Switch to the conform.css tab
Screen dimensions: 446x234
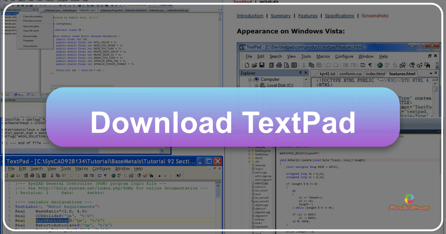[x=350, y=74]
